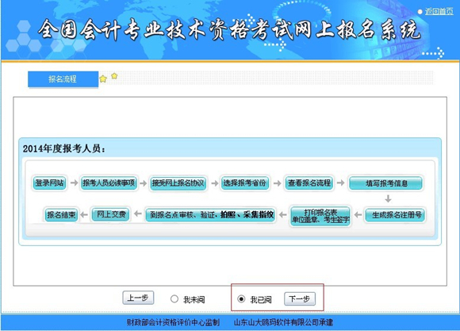Select the 接受网上报名协议 step

178,183
